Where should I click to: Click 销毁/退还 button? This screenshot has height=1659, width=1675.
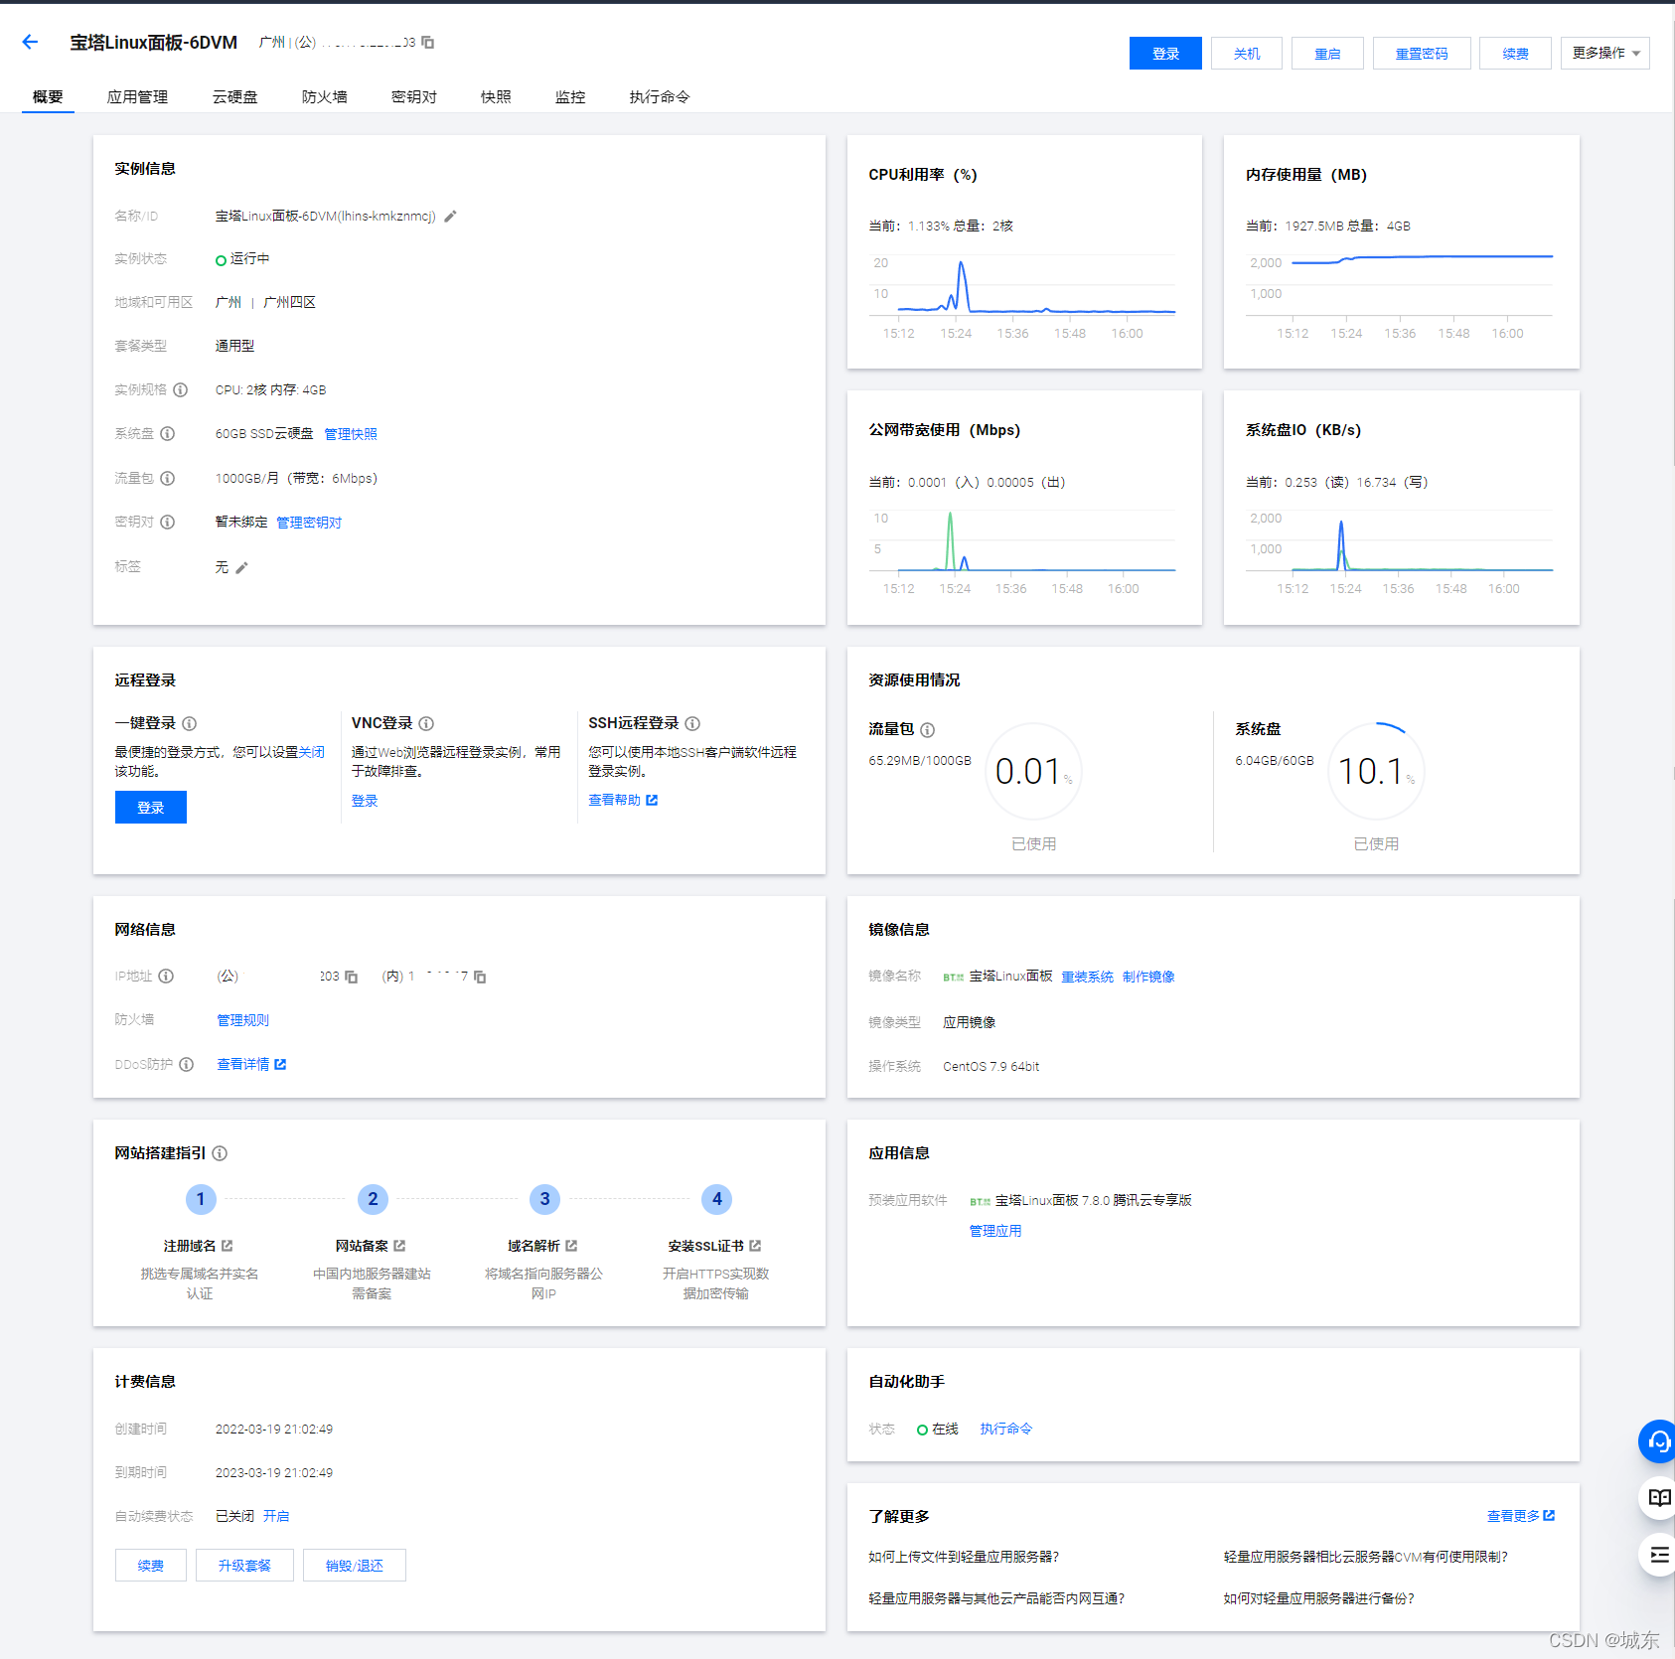pos(355,1565)
